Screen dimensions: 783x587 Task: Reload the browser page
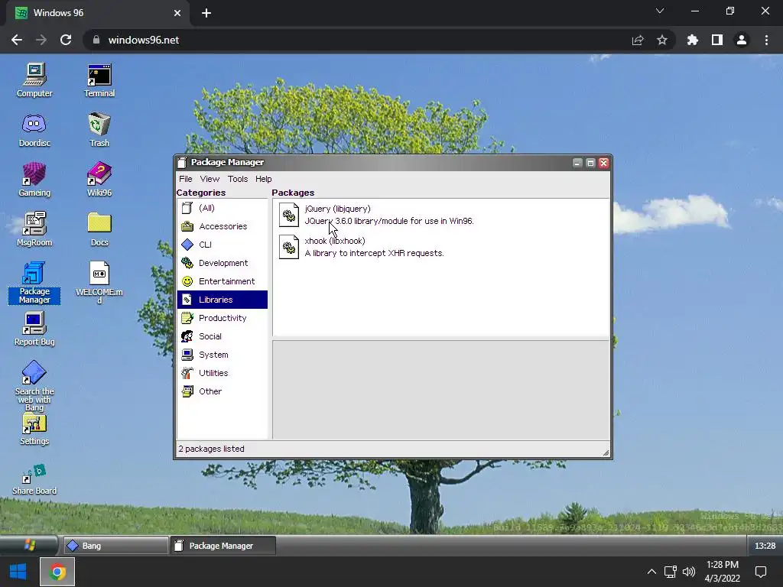tap(66, 40)
